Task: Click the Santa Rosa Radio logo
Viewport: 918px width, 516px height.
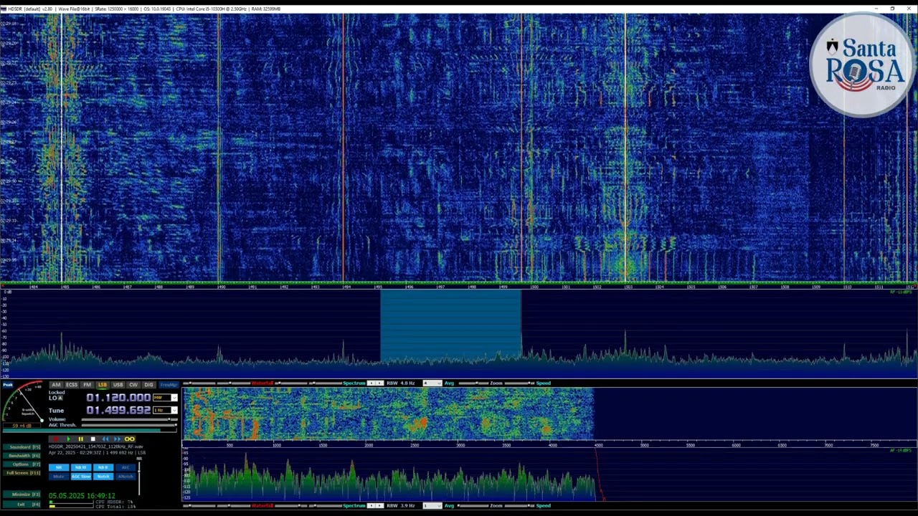Action: (863, 66)
